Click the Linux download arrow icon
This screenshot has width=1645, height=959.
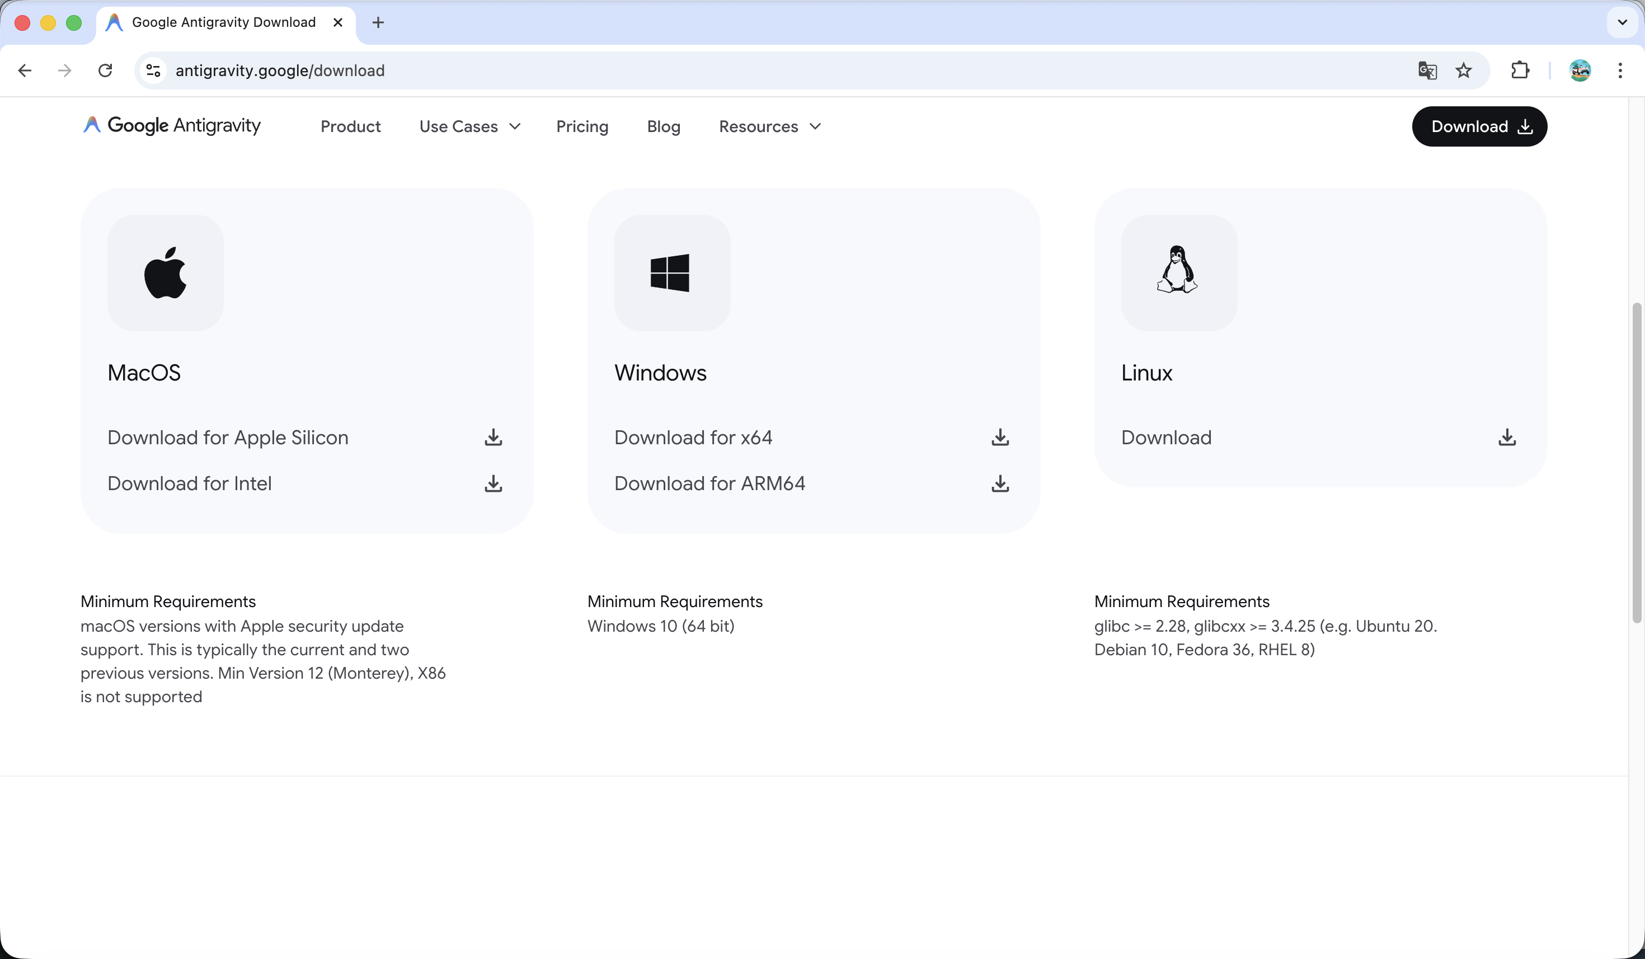pos(1507,438)
